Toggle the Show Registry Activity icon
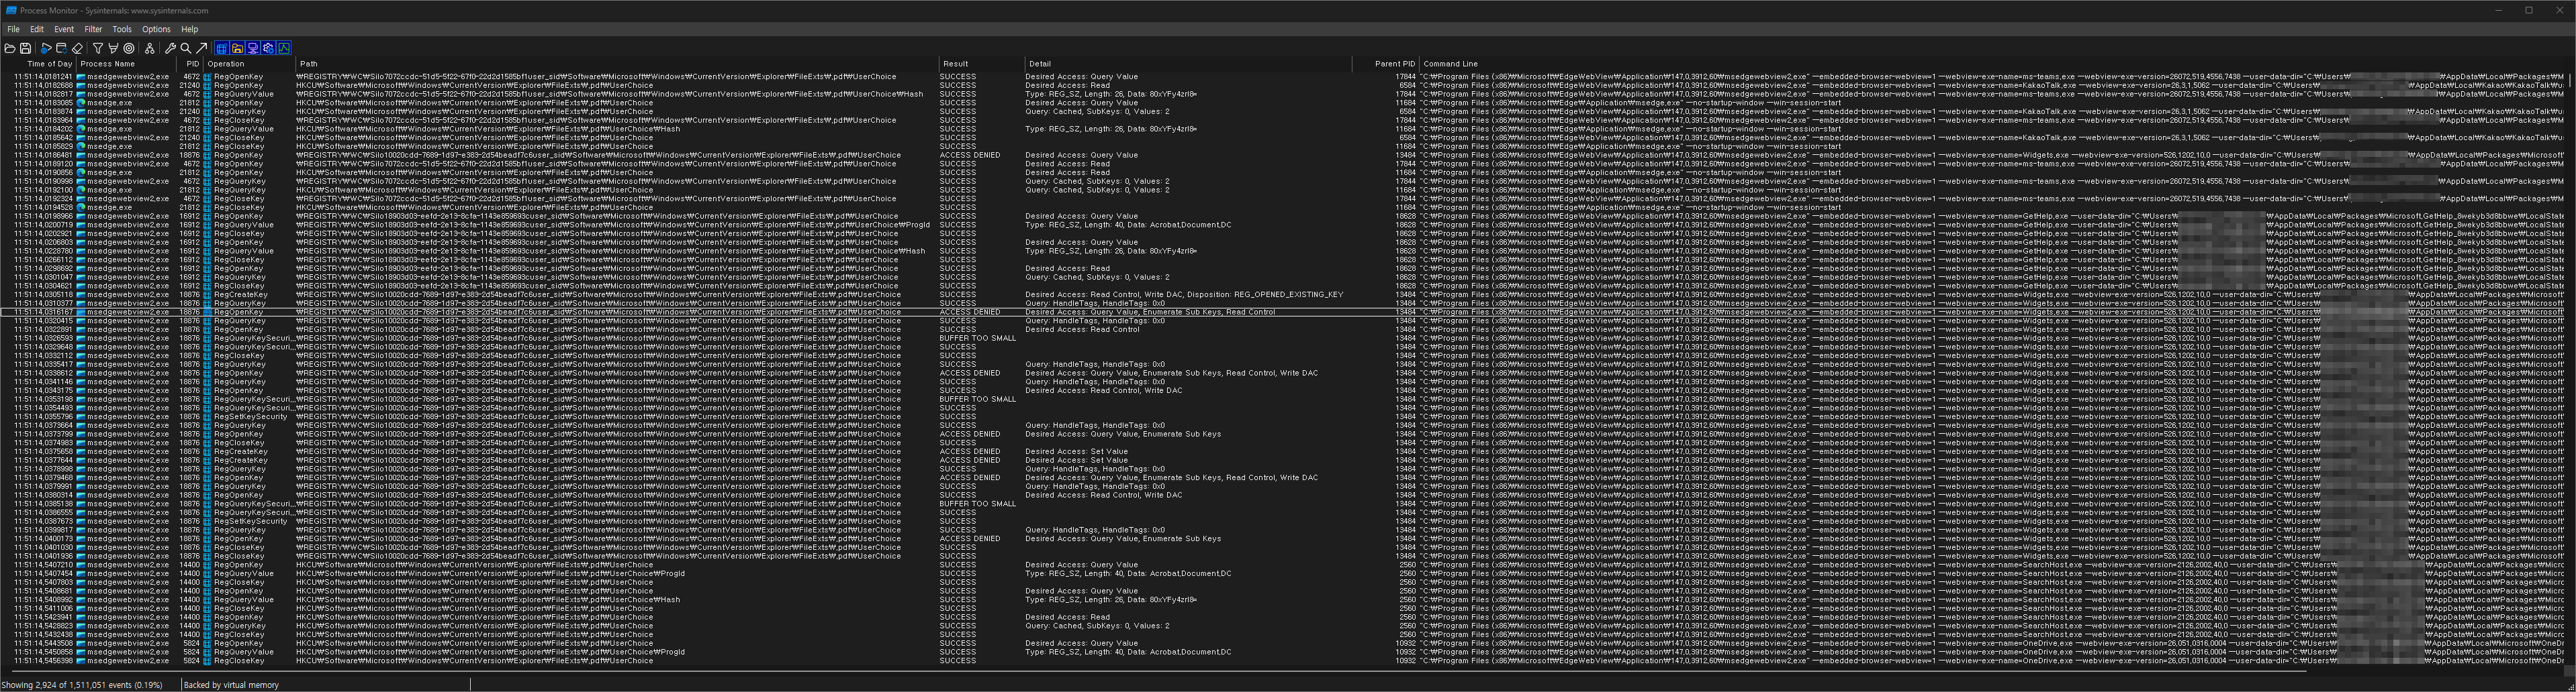 click(x=222, y=48)
